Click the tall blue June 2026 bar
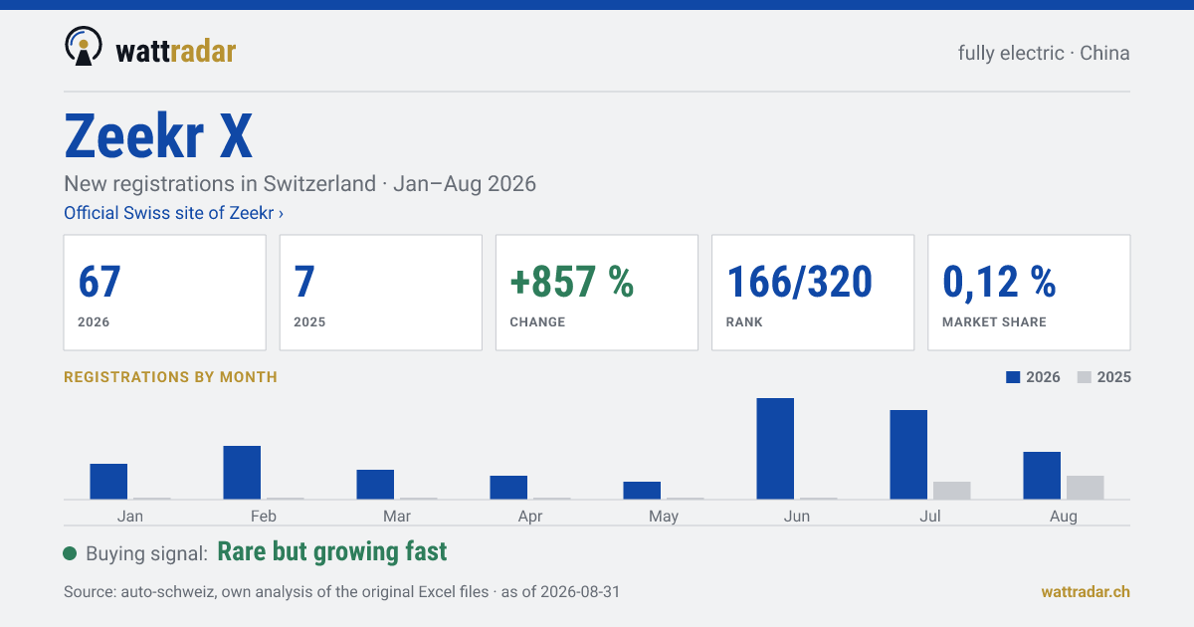This screenshot has width=1194, height=627. pyautogui.click(x=775, y=449)
